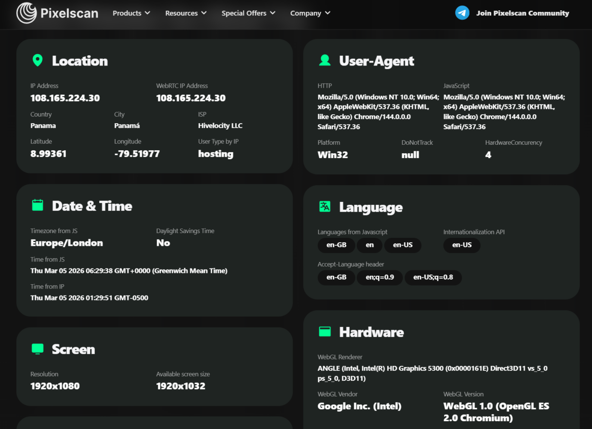592x429 pixels.
Task: Click the Location pin icon
Action: coord(37,61)
